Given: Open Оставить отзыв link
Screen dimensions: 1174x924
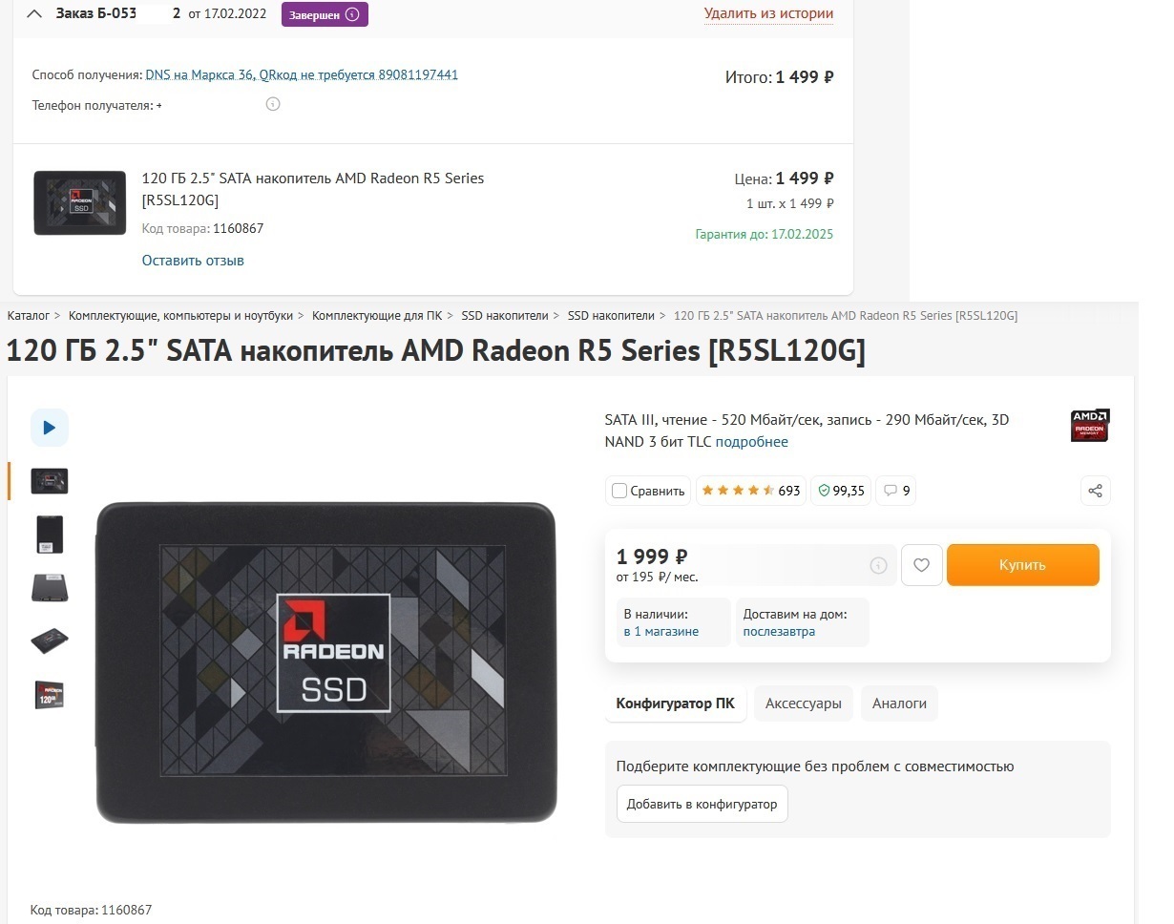Looking at the screenshot, I should click(193, 261).
